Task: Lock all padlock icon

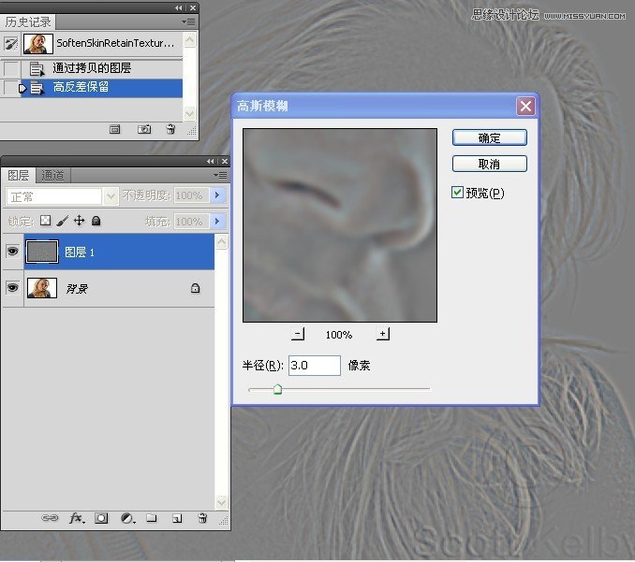Action: (96, 221)
